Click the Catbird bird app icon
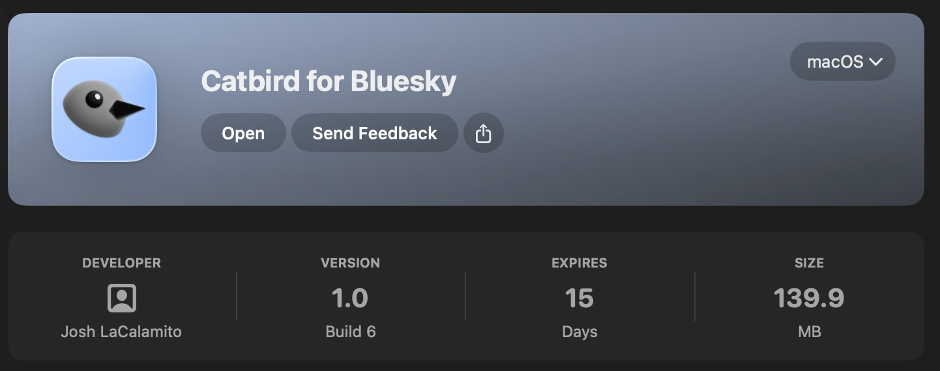Image resolution: width=940 pixels, height=371 pixels. point(104,109)
